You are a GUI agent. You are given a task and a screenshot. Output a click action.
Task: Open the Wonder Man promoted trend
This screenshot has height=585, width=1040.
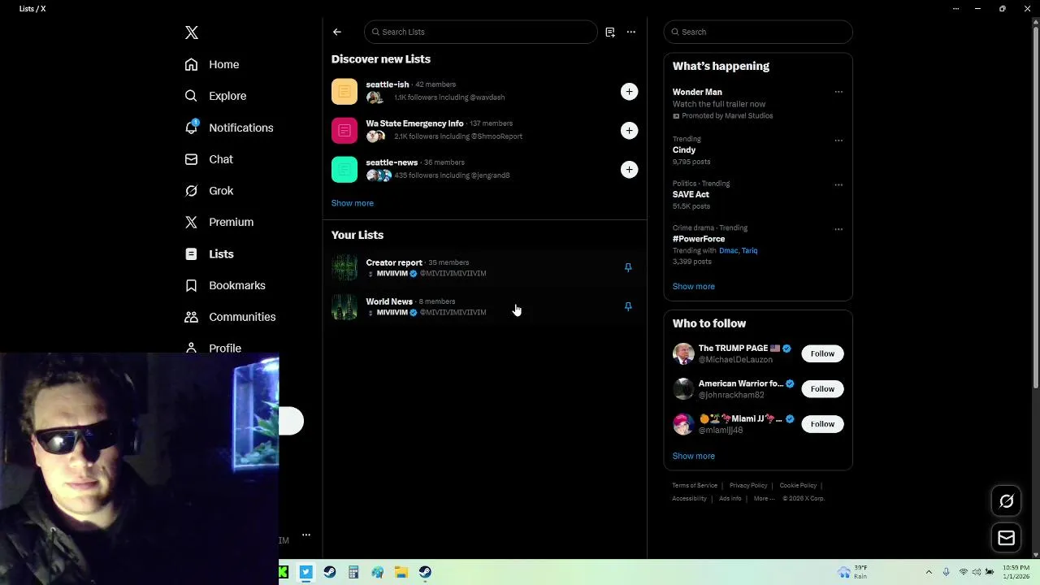pos(758,103)
